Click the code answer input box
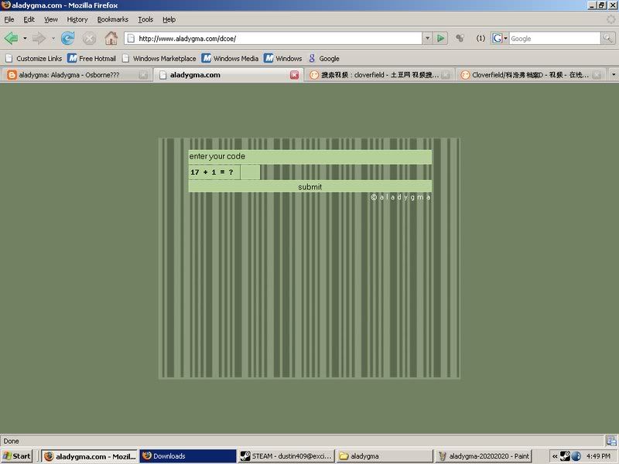Screen dimensions: 619x464 pos(249,172)
